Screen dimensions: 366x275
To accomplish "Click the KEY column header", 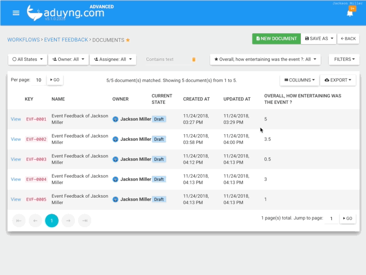I will [x=29, y=99].
